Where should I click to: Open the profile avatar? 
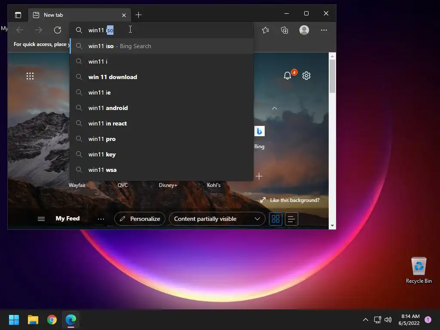(304, 30)
